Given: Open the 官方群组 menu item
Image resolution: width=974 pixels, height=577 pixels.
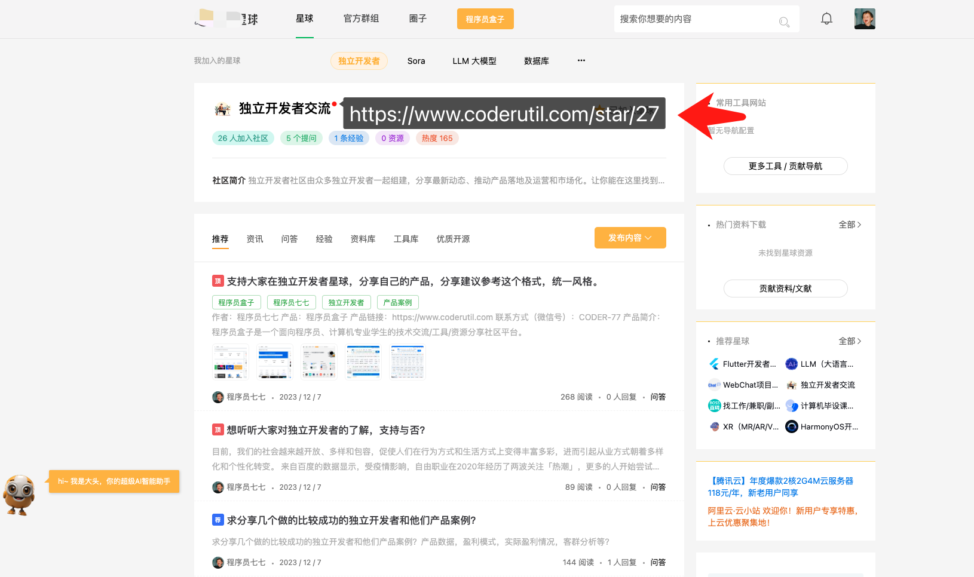Looking at the screenshot, I should pos(361,19).
